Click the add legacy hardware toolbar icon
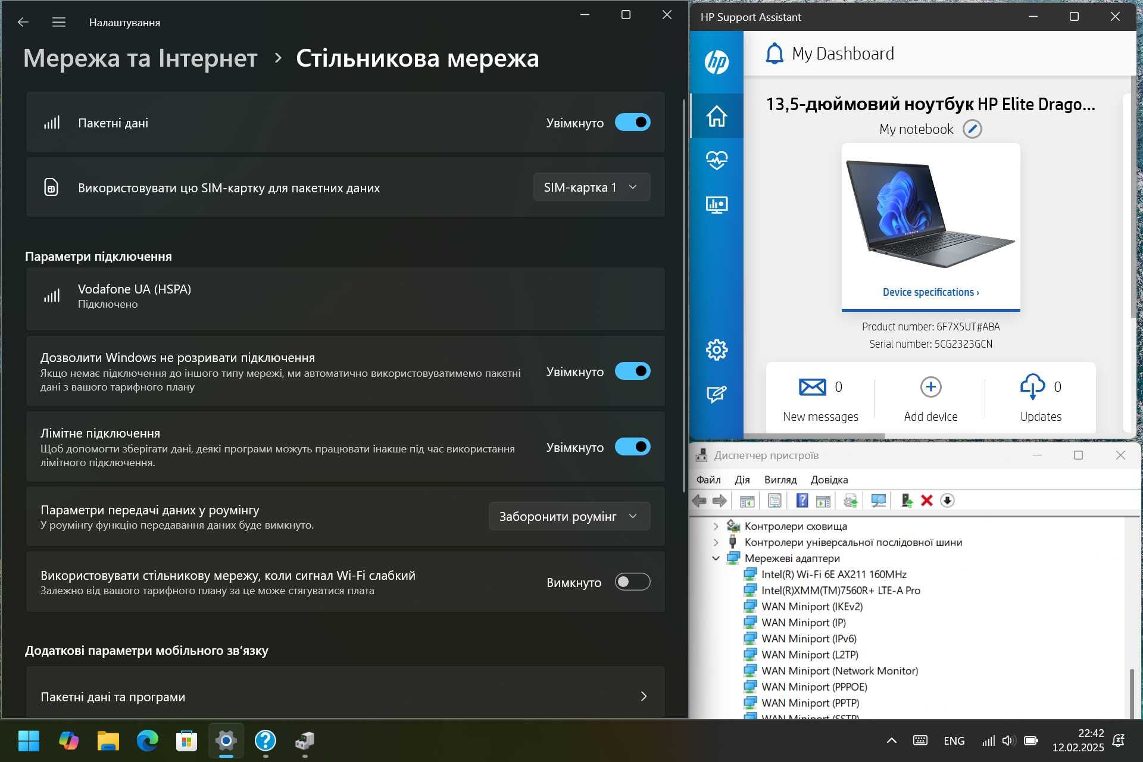The image size is (1143, 762). [x=907, y=501]
